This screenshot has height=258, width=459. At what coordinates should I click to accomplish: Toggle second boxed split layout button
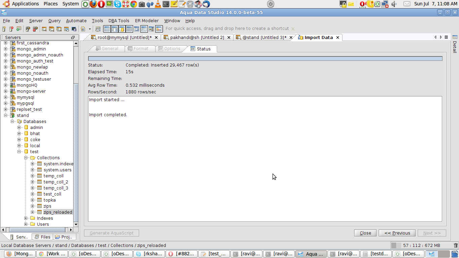[x=114, y=29]
